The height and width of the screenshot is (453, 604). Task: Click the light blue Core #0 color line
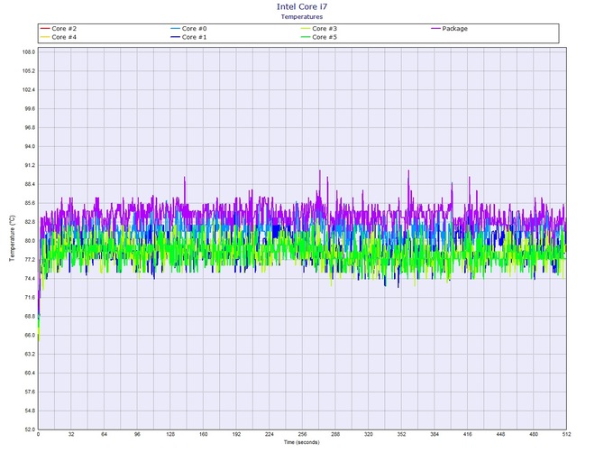(x=175, y=29)
